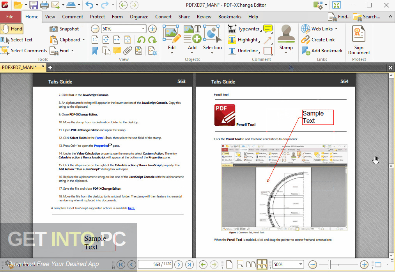Open a new tab with plus button
This screenshot has width=395, height=272.
50,68
